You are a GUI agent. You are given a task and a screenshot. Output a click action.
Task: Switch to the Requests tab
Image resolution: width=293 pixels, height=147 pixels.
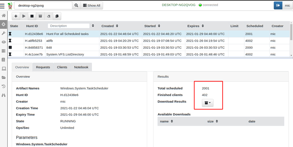43,67
